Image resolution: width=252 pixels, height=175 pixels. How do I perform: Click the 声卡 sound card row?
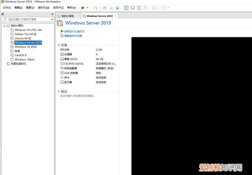pos(88,77)
